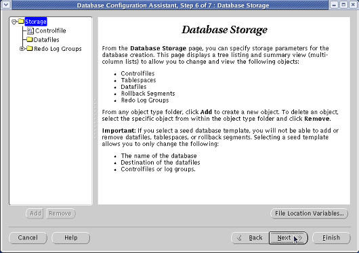Expand the Redo Log Groups node
This screenshot has width=359, height=253.
pyautogui.click(x=22, y=49)
